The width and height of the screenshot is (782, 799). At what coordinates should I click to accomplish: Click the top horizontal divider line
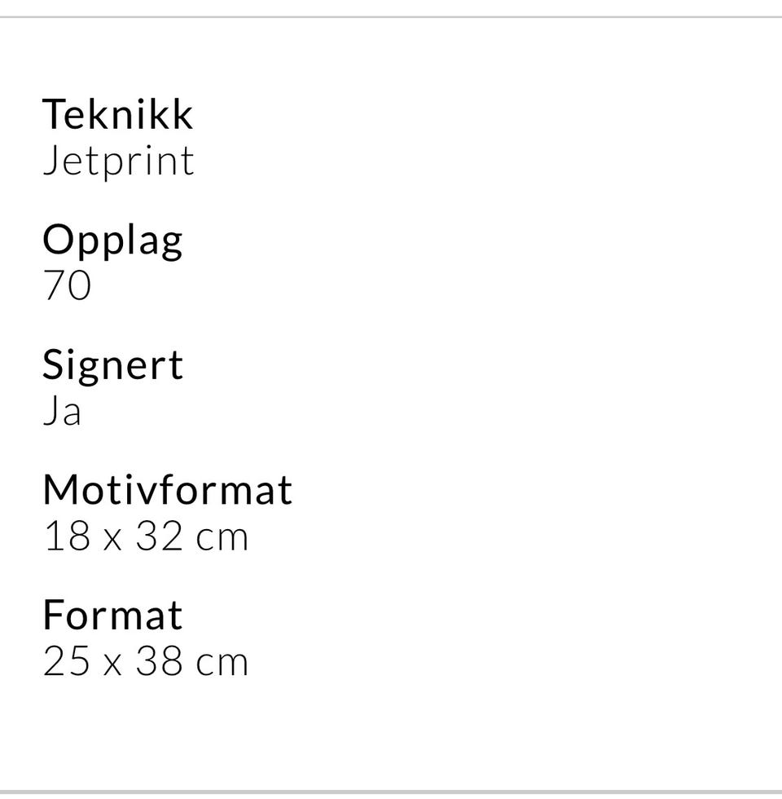[391, 17]
